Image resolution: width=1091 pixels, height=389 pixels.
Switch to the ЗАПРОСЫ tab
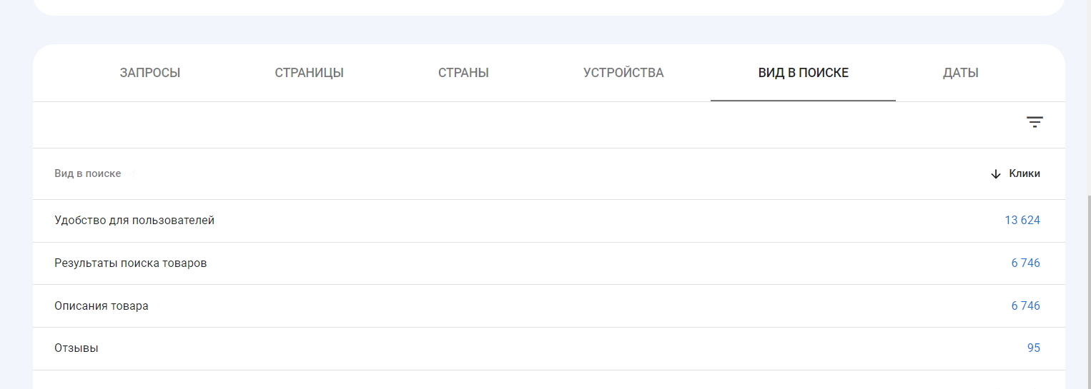pos(150,73)
